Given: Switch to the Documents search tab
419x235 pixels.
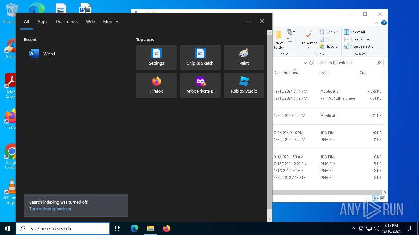Looking at the screenshot, I should click(x=66, y=21).
